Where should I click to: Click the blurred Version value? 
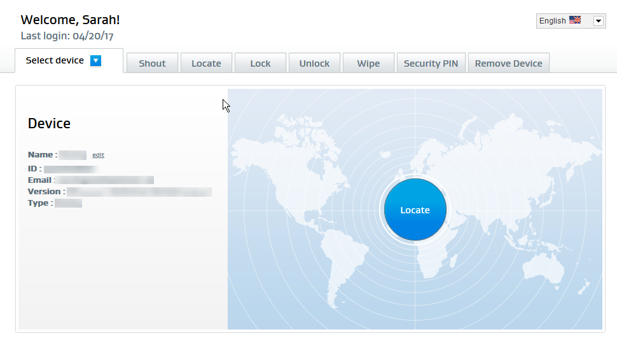(x=139, y=192)
